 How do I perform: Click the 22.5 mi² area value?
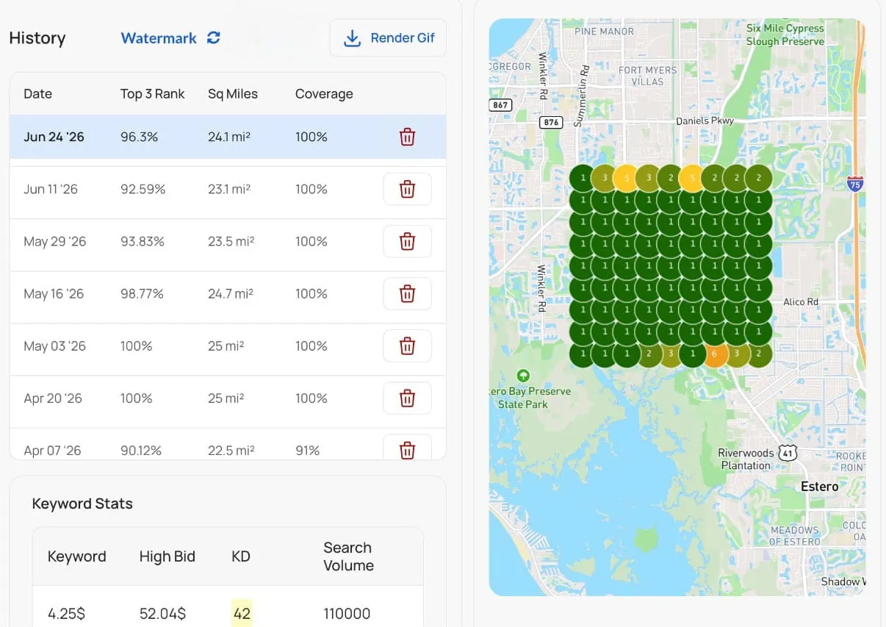coord(231,450)
